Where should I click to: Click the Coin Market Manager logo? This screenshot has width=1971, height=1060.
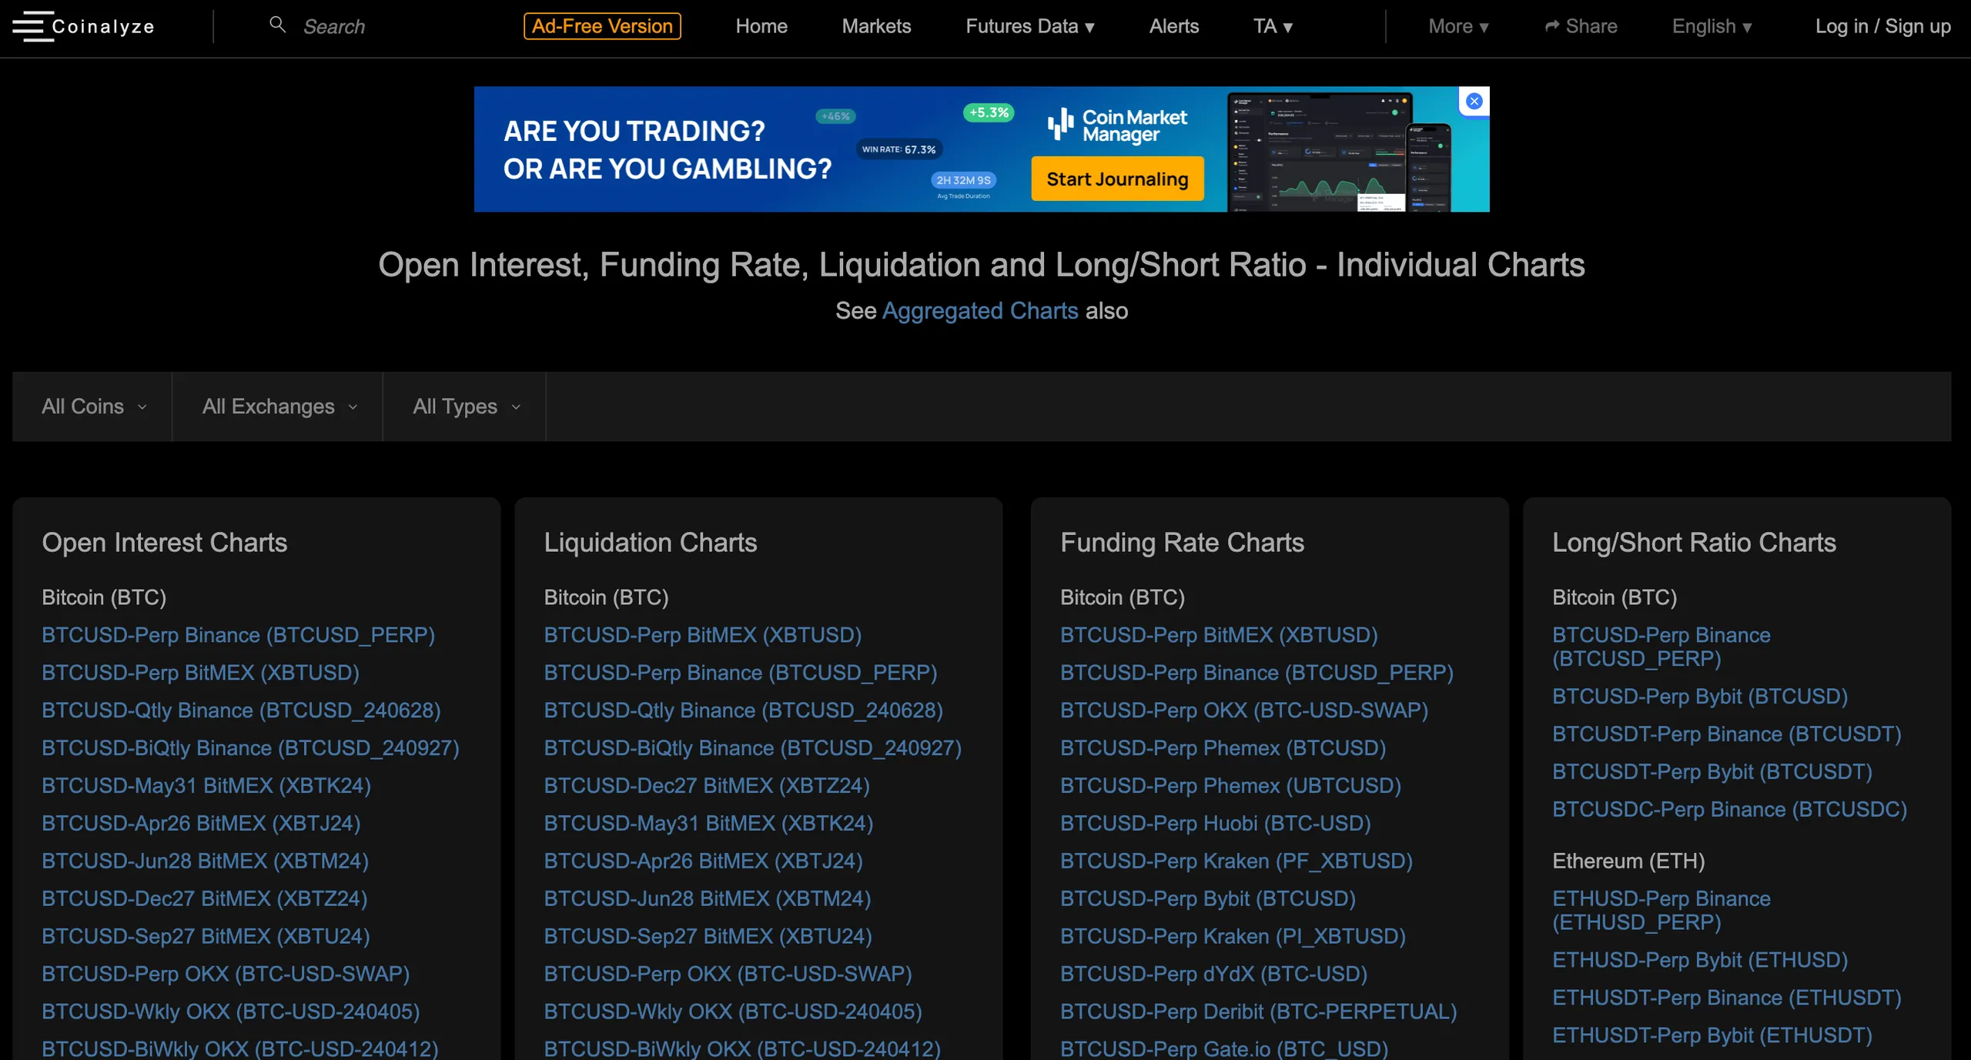point(1117,125)
